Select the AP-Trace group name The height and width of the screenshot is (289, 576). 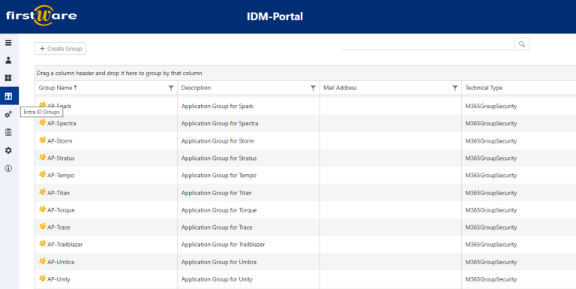58,227
